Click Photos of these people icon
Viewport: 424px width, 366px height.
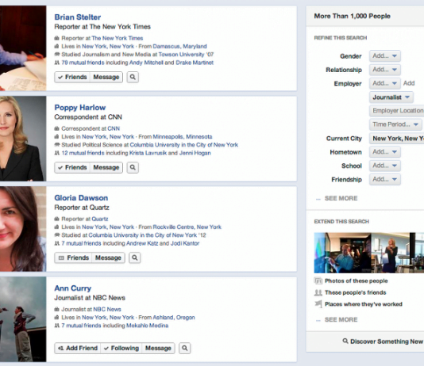coord(318,281)
